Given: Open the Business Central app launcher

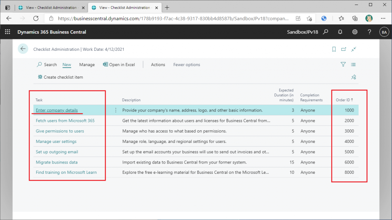Looking at the screenshot, I should pos(8,32).
